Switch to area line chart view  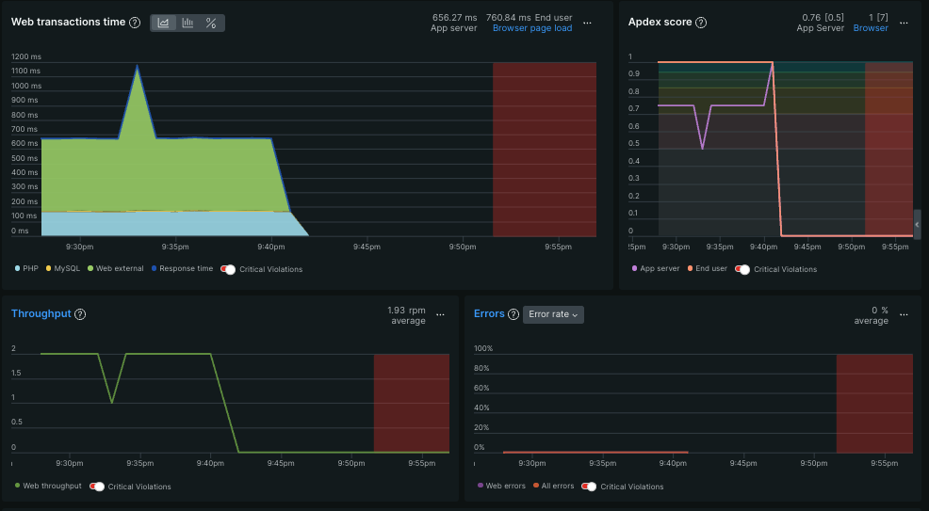click(x=164, y=24)
